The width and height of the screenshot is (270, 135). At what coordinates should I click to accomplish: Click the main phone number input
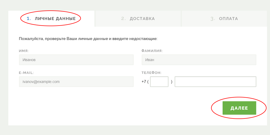[215, 82]
